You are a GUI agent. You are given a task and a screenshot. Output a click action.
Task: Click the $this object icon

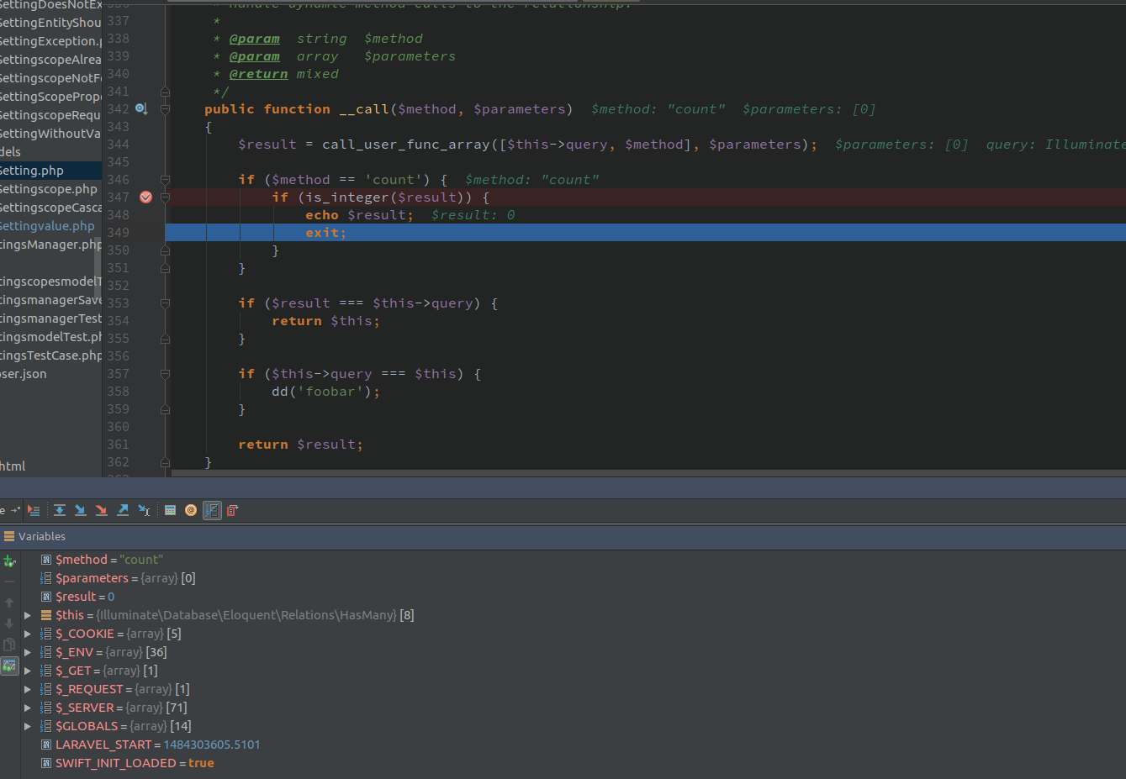(x=46, y=615)
